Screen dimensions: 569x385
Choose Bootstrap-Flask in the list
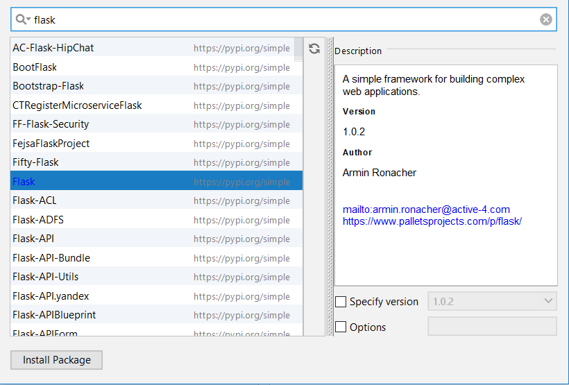pyautogui.click(x=156, y=86)
